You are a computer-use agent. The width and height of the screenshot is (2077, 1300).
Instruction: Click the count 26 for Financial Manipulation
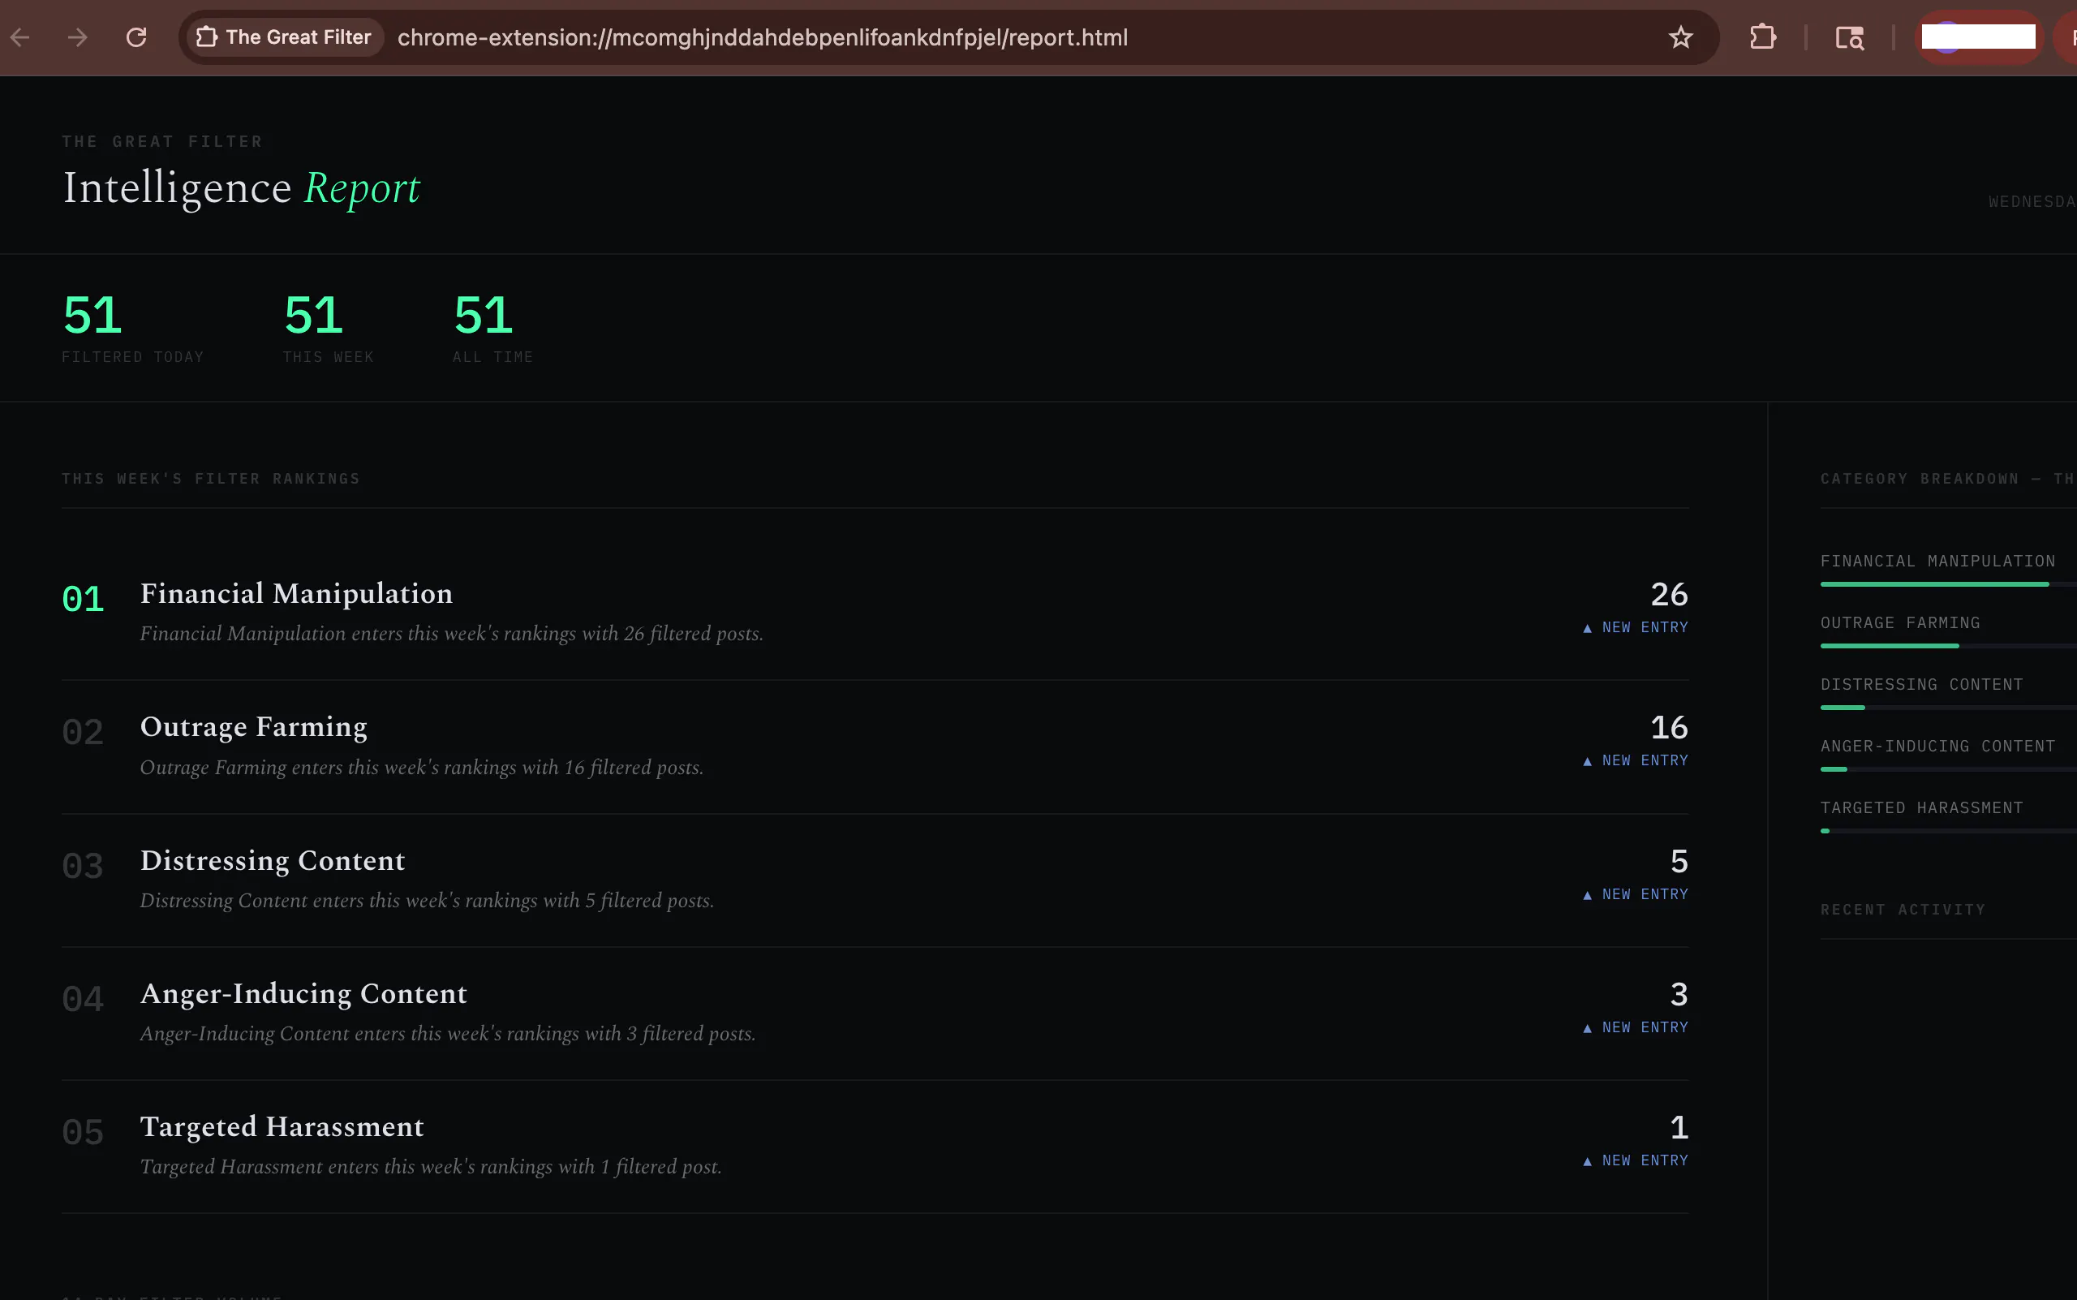click(x=1669, y=594)
